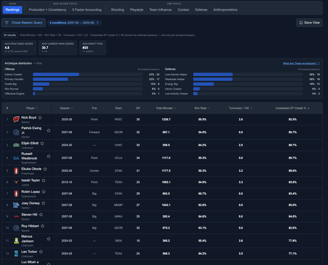Remove the 4 conditions filter chip
Image resolution: width=328 pixels, height=265 pixels.
[97, 23]
